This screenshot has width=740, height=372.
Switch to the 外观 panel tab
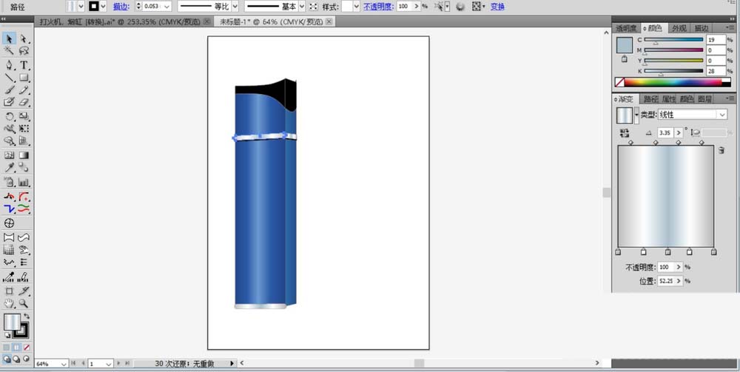(x=679, y=28)
